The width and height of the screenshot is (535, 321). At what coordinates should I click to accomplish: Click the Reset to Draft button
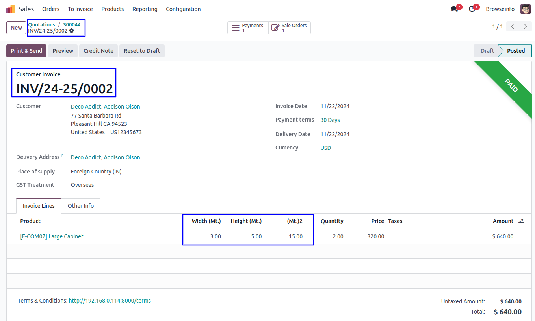click(142, 51)
